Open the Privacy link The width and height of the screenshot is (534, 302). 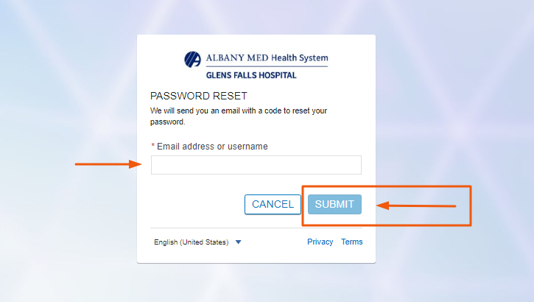point(320,242)
